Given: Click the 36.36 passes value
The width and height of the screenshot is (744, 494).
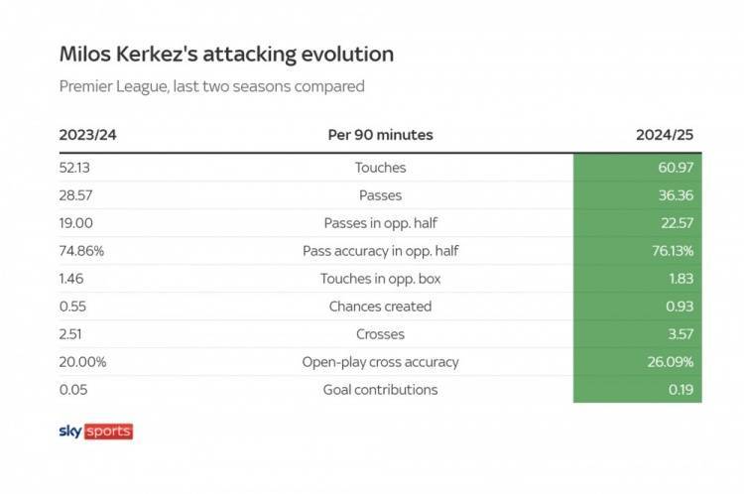Looking at the screenshot, I should point(676,195).
